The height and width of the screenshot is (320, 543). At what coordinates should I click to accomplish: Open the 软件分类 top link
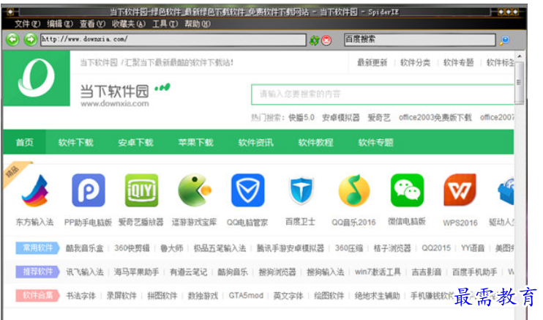(415, 63)
